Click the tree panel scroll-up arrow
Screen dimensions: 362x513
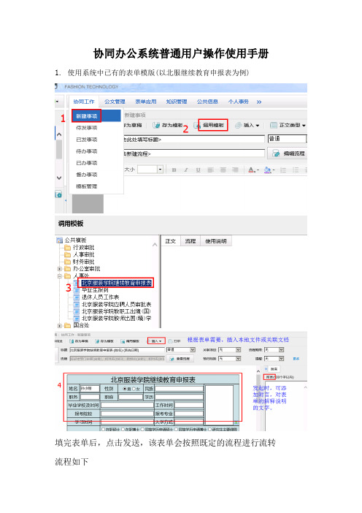(x=155, y=244)
